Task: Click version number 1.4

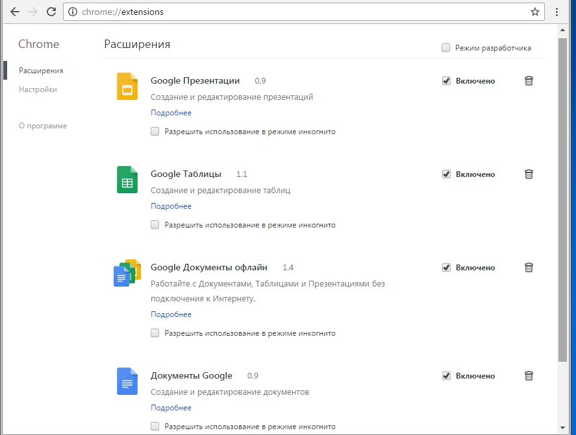Action: click(x=288, y=268)
